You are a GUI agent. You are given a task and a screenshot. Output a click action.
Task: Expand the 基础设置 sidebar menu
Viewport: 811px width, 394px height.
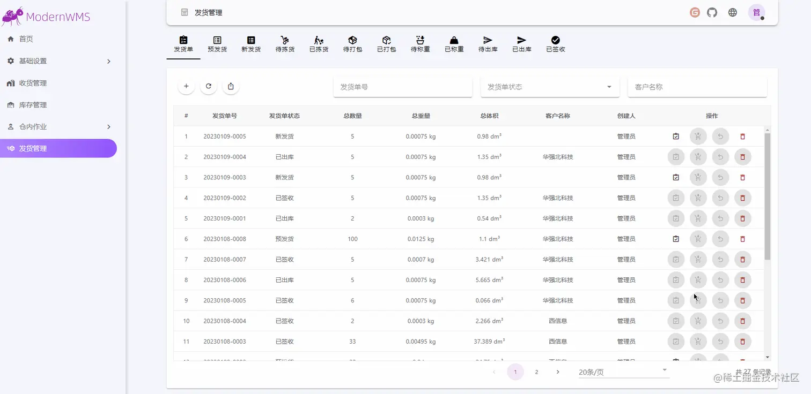[x=59, y=61]
